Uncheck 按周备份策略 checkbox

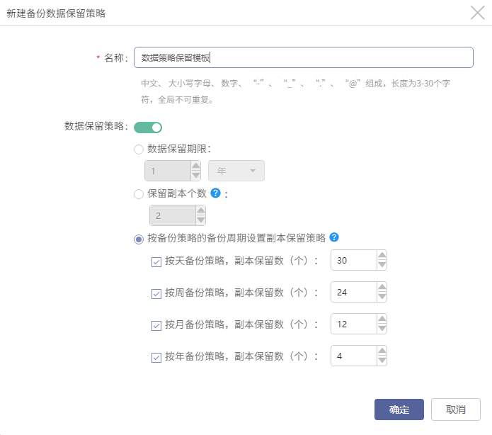coord(156,294)
